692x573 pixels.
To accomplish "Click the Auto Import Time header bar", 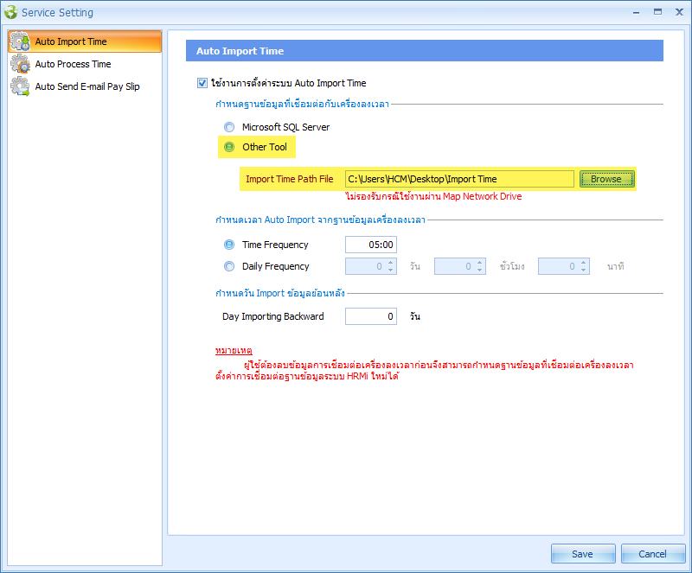I will point(425,51).
